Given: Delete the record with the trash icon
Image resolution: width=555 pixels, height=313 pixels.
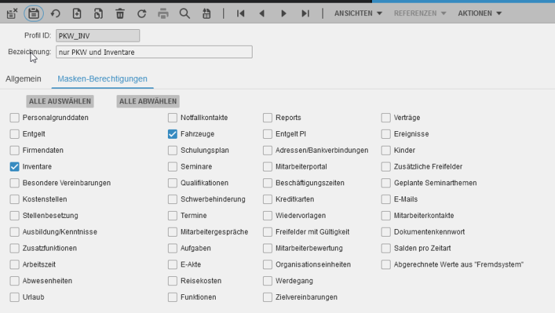Looking at the screenshot, I should pyautogui.click(x=120, y=13).
